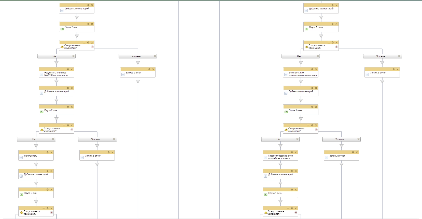The image size is (422, 219).
Task: Open settings gear of 'Легальность' block
Action: pos(47,152)
